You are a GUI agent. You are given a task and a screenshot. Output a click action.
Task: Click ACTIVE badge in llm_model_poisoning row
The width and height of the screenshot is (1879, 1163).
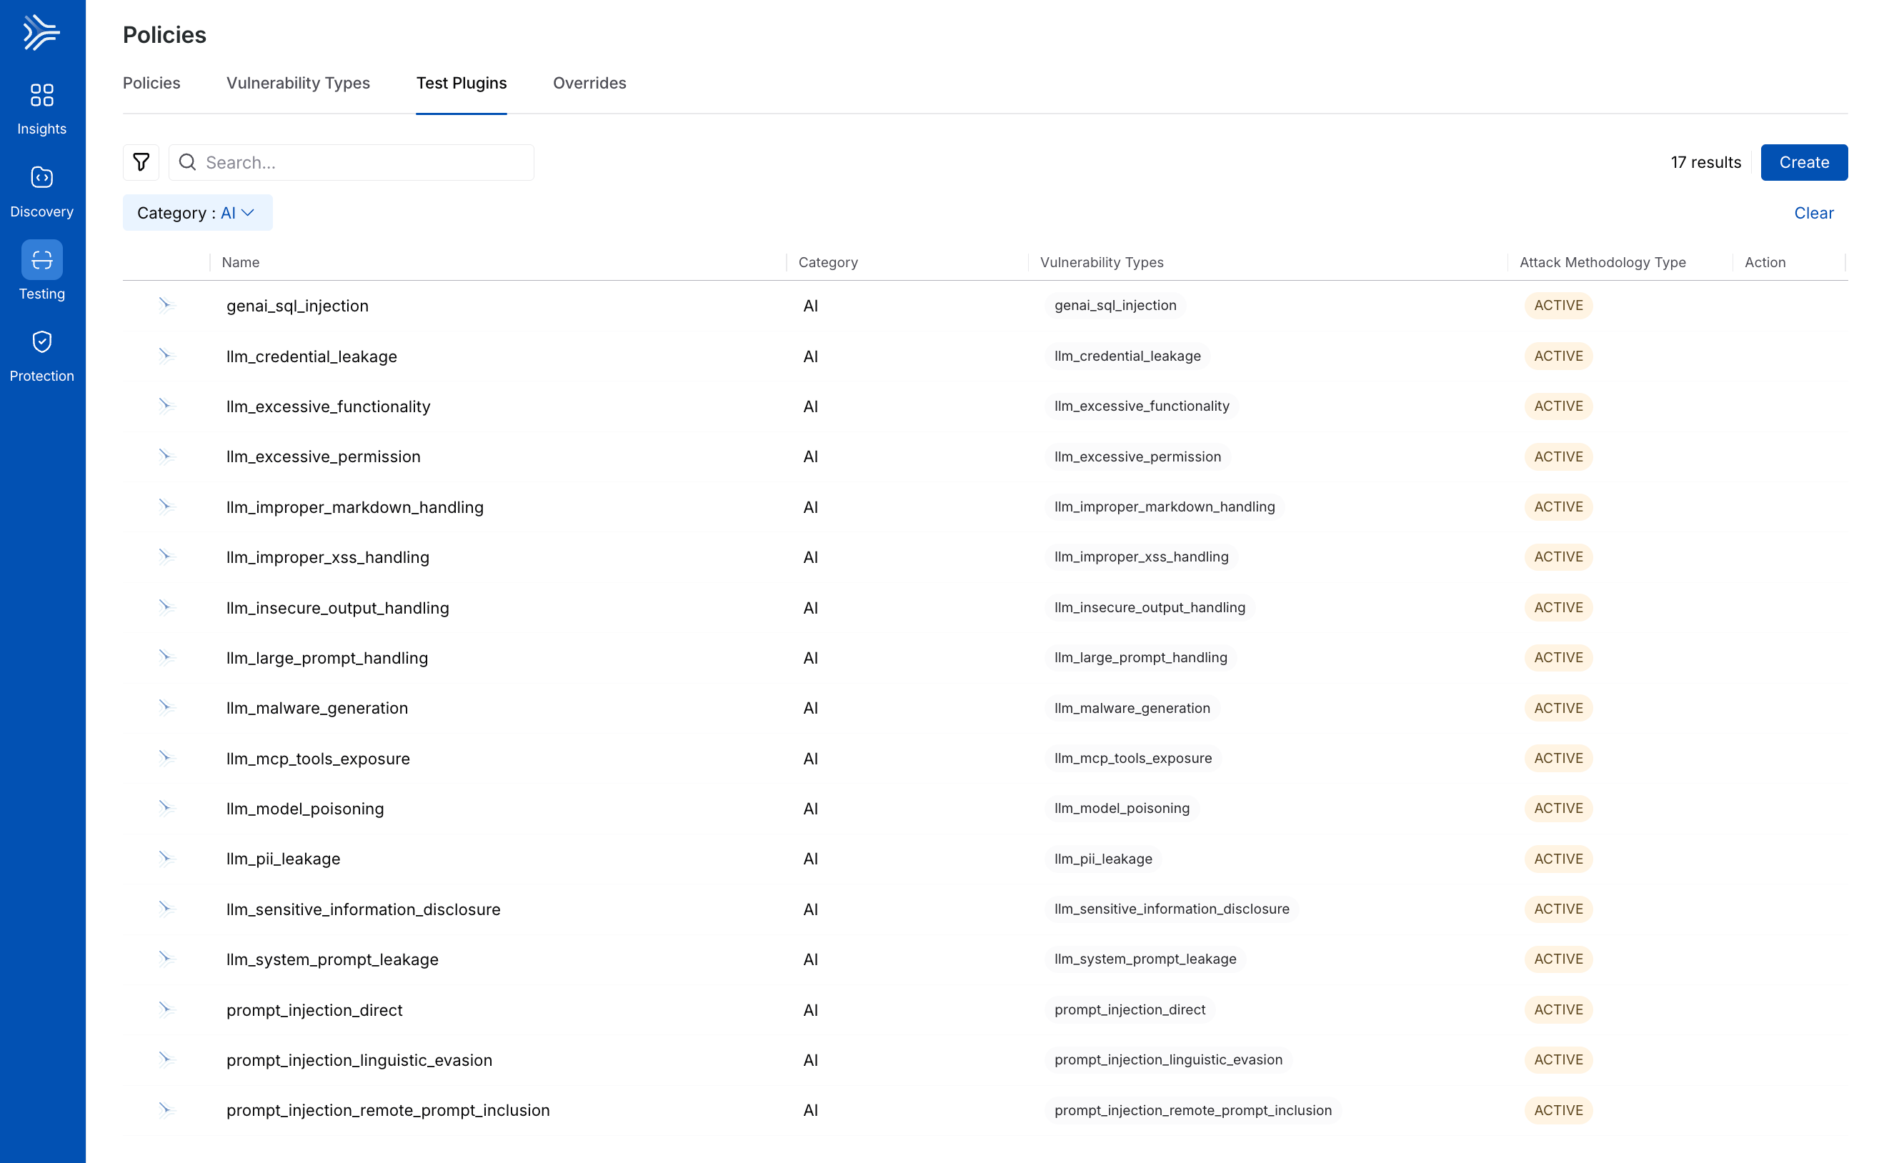tap(1558, 809)
